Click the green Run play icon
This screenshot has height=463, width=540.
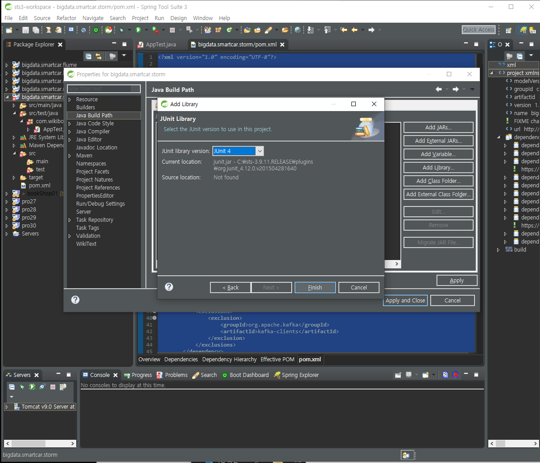138,30
